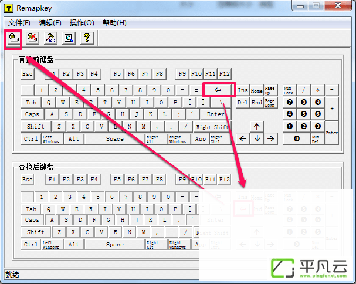Select the Caps key in 替换后键盘
Screen dimensions: 356x284
(x=32, y=219)
